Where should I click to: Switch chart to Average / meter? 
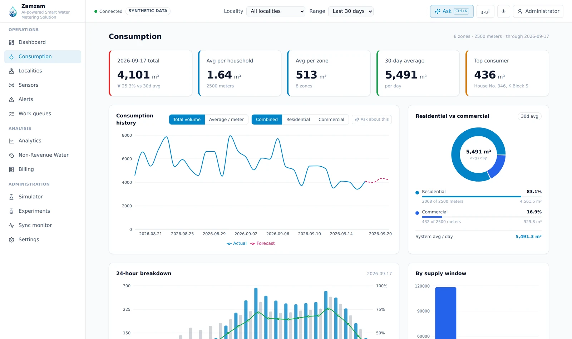(226, 120)
